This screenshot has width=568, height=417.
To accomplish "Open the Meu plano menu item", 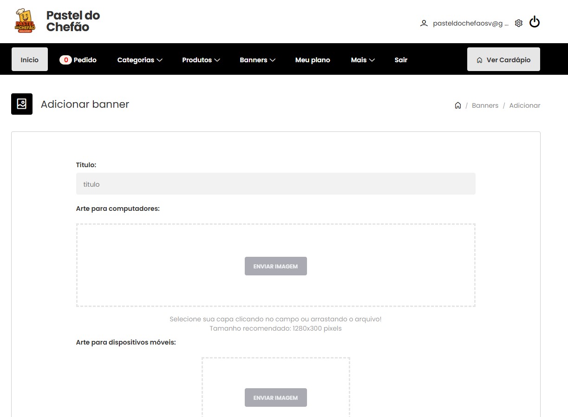I will 313,59.
